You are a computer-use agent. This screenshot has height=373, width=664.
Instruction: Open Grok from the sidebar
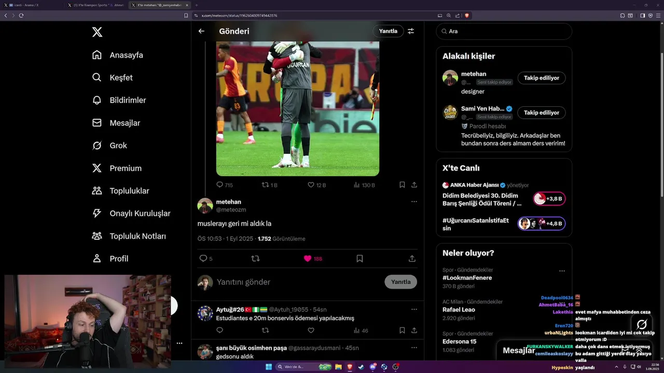point(109,146)
